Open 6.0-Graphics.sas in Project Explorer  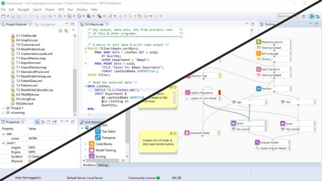[27, 40]
